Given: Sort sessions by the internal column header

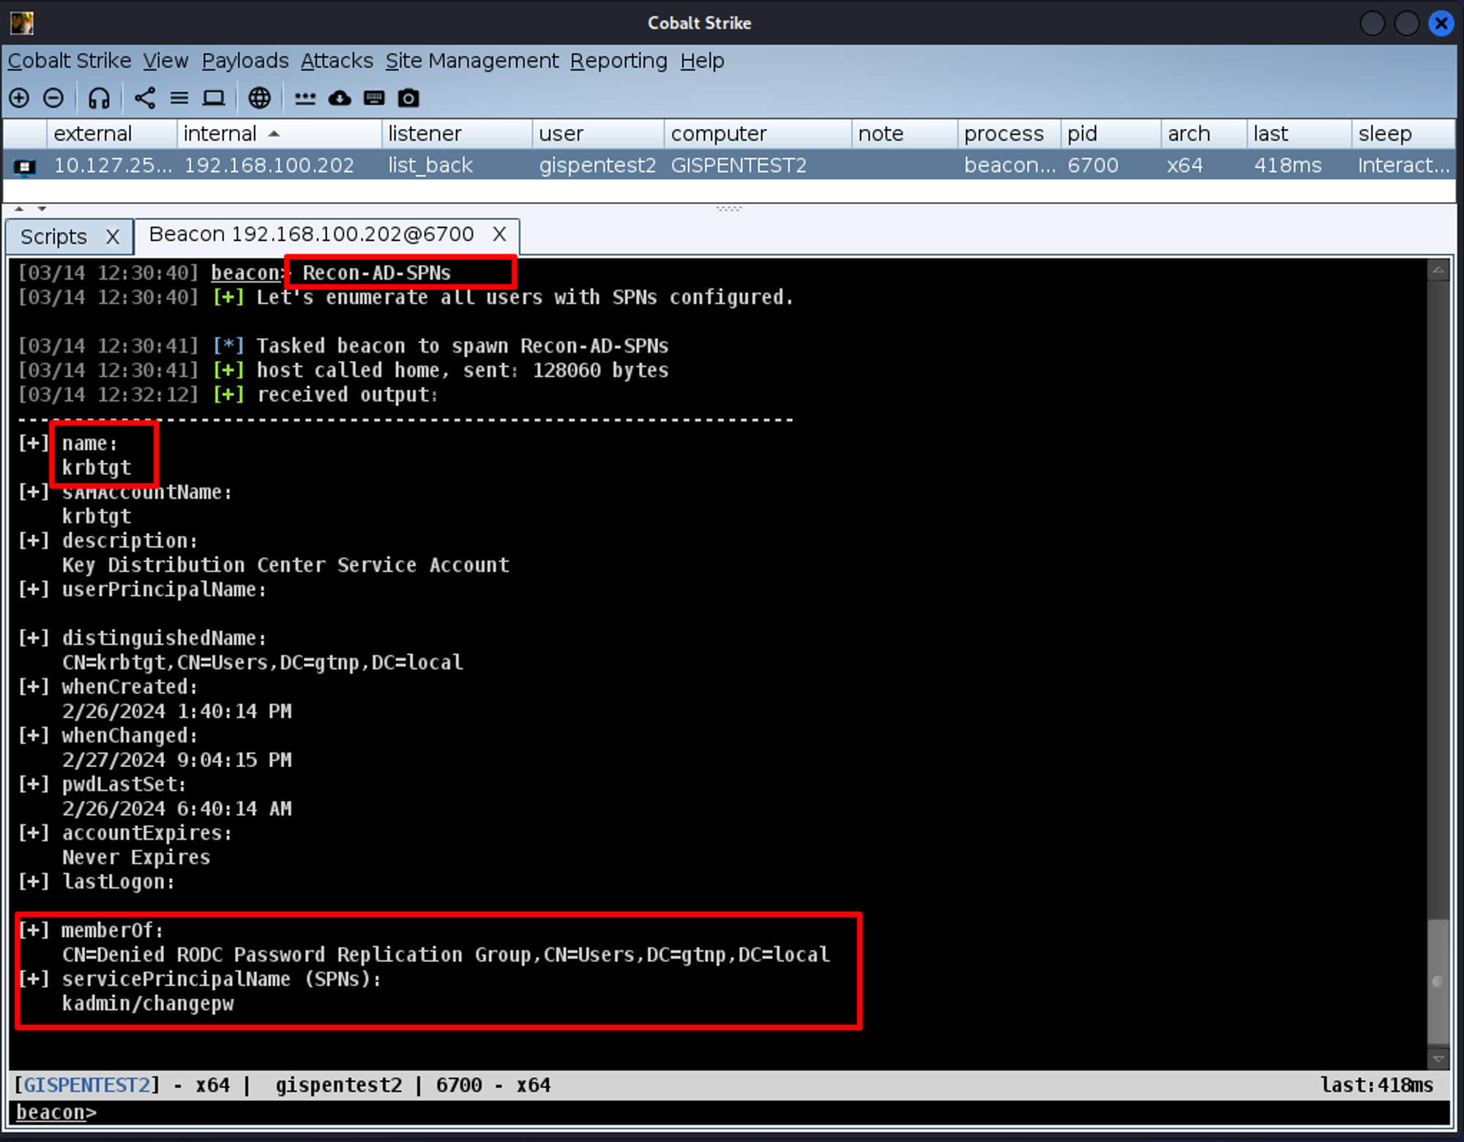Looking at the screenshot, I should coord(220,134).
